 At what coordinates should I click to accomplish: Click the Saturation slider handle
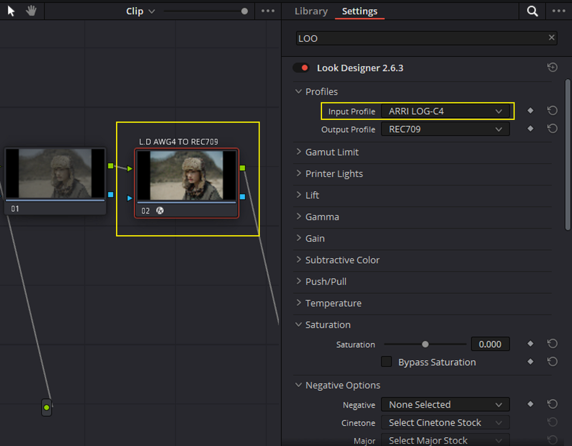tap(425, 344)
